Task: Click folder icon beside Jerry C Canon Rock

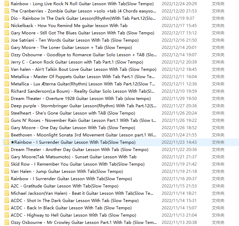Action: (x=7, y=62)
